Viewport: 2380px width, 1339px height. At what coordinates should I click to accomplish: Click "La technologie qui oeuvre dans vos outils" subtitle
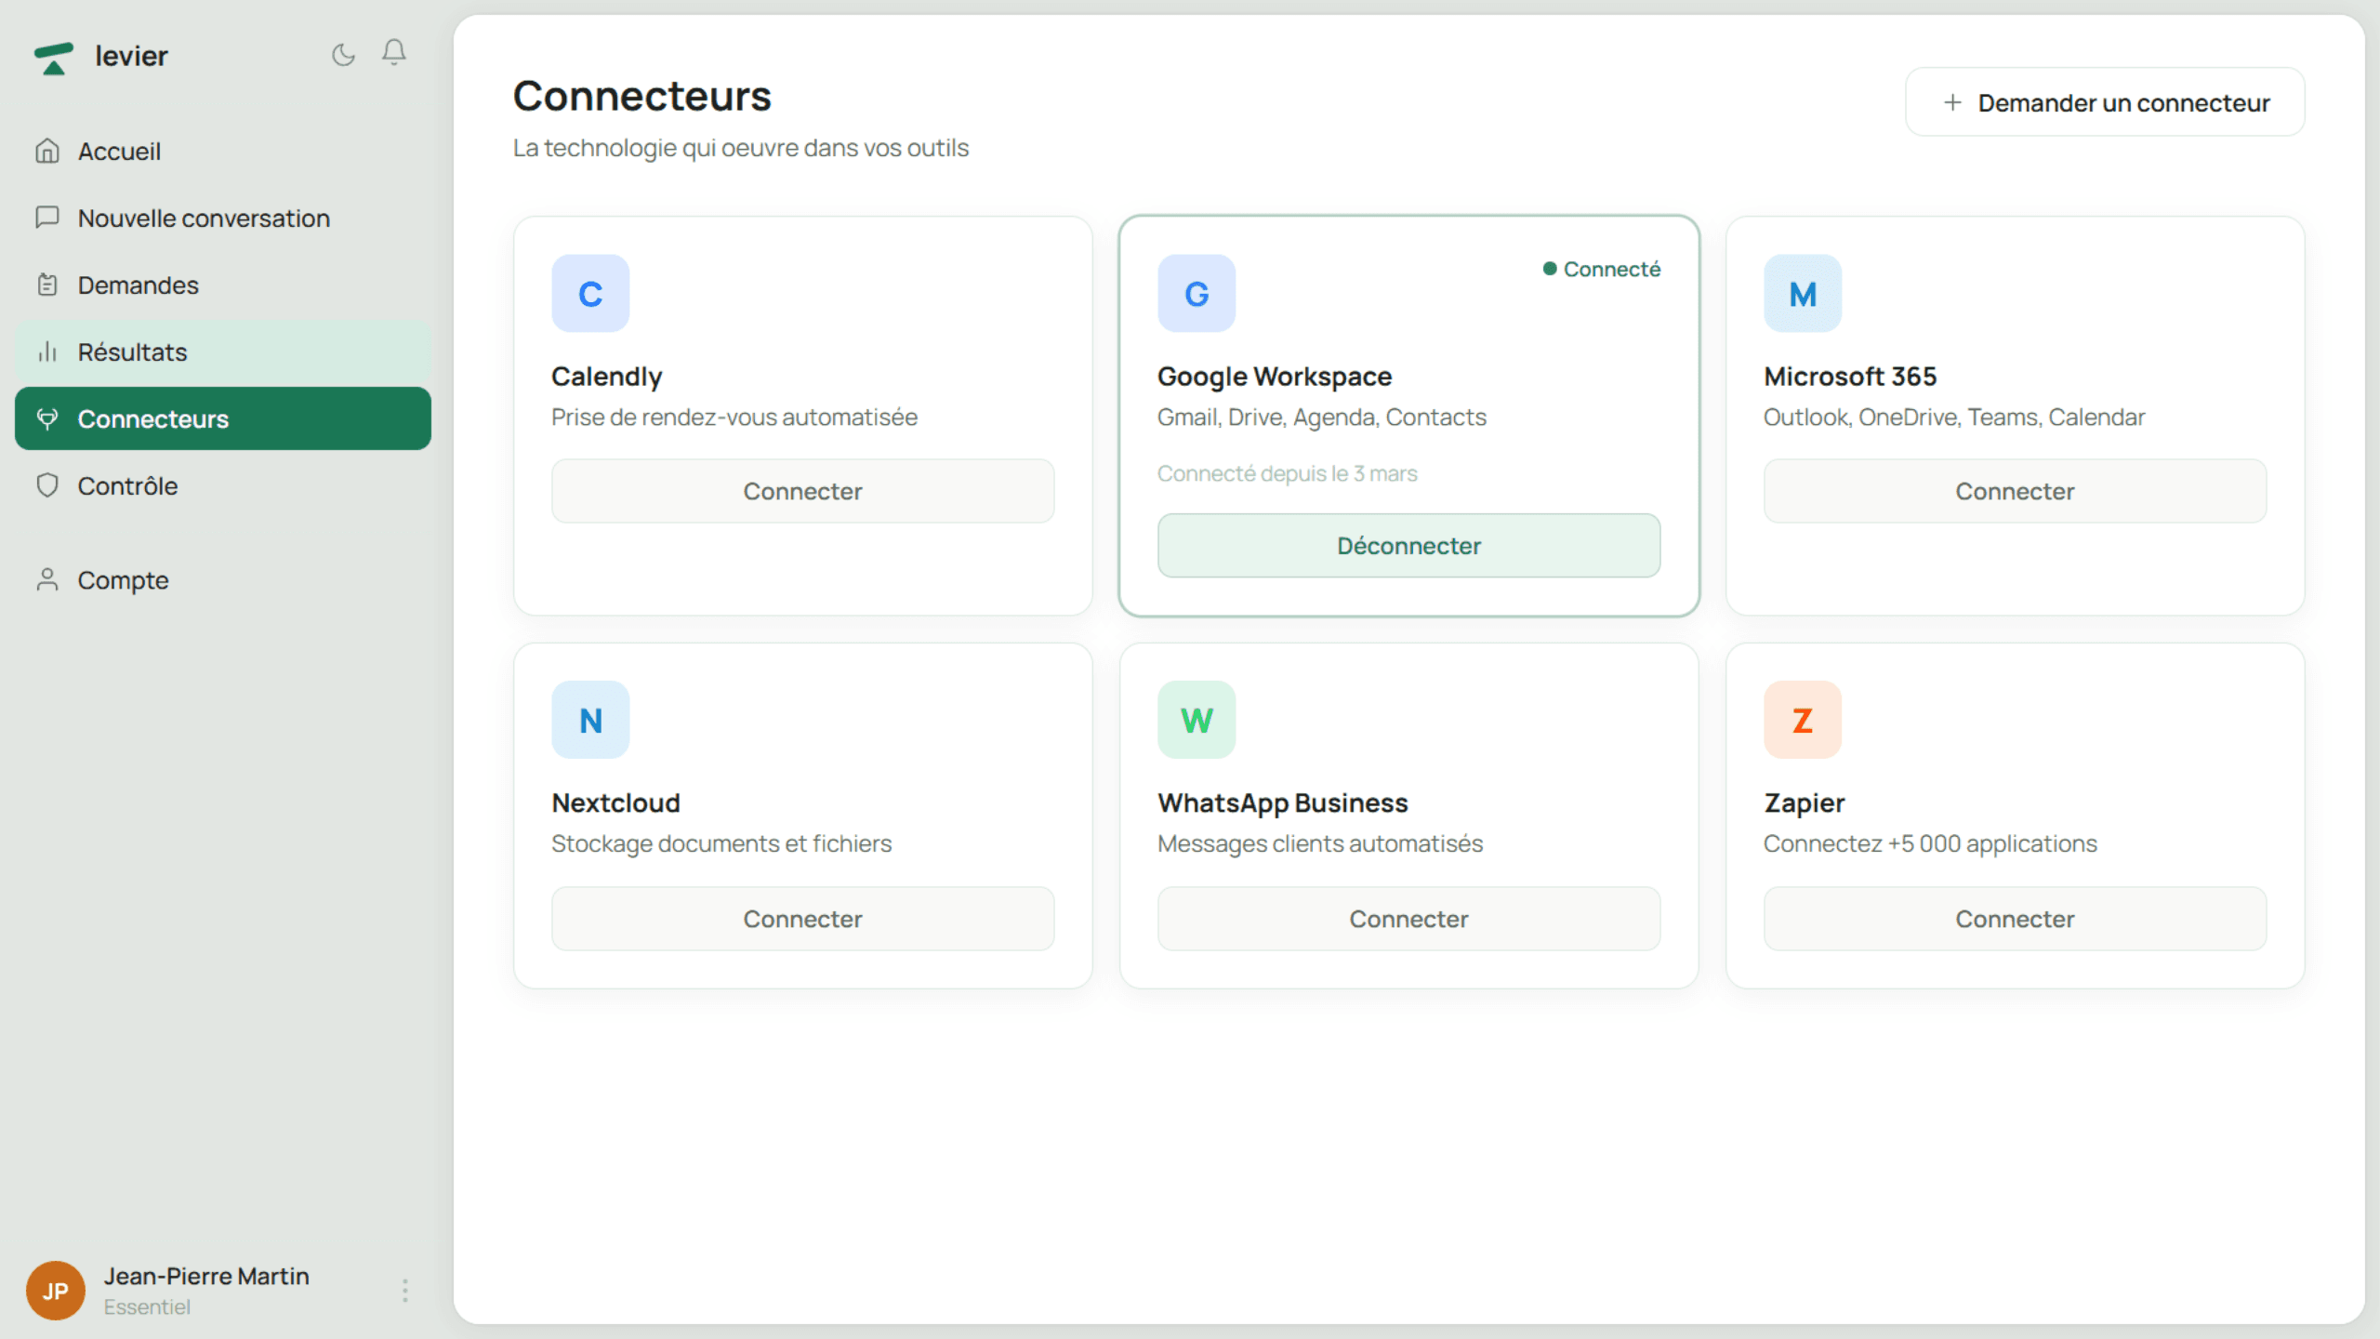pyautogui.click(x=741, y=148)
